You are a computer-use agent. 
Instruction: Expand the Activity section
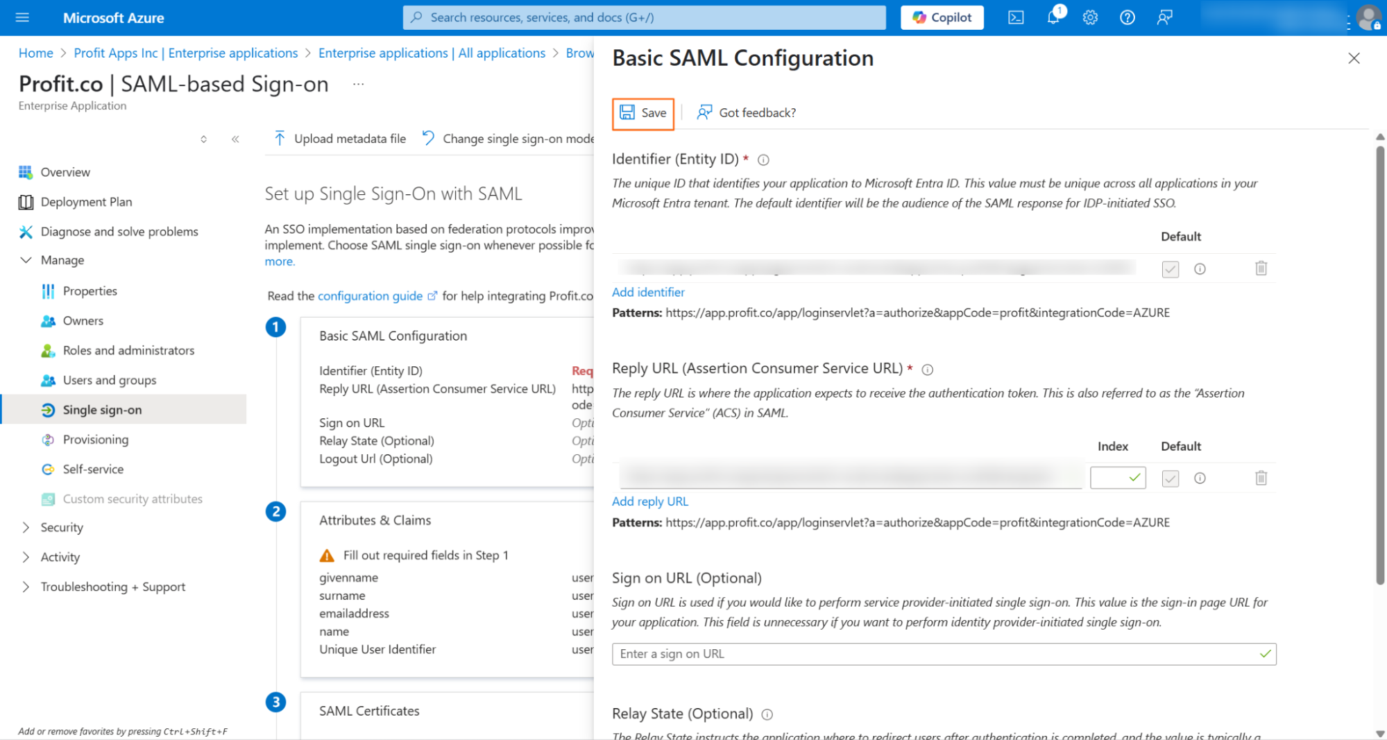26,558
